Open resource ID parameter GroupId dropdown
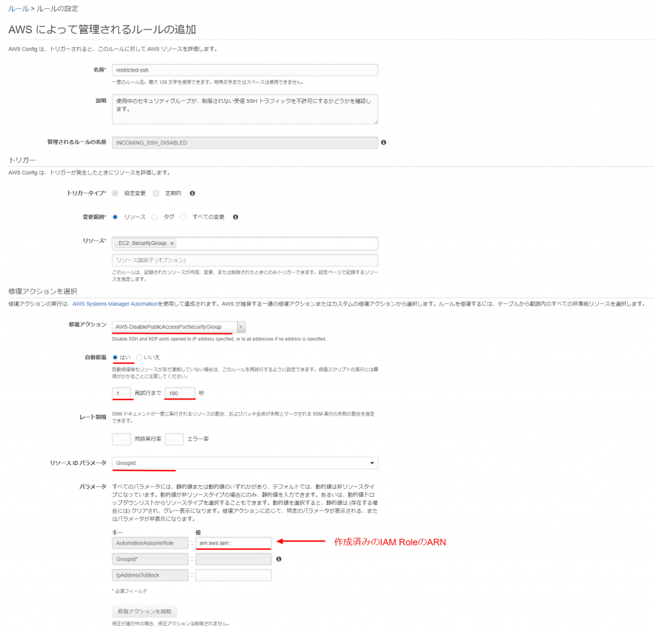The width and height of the screenshot is (654, 631). click(x=245, y=463)
